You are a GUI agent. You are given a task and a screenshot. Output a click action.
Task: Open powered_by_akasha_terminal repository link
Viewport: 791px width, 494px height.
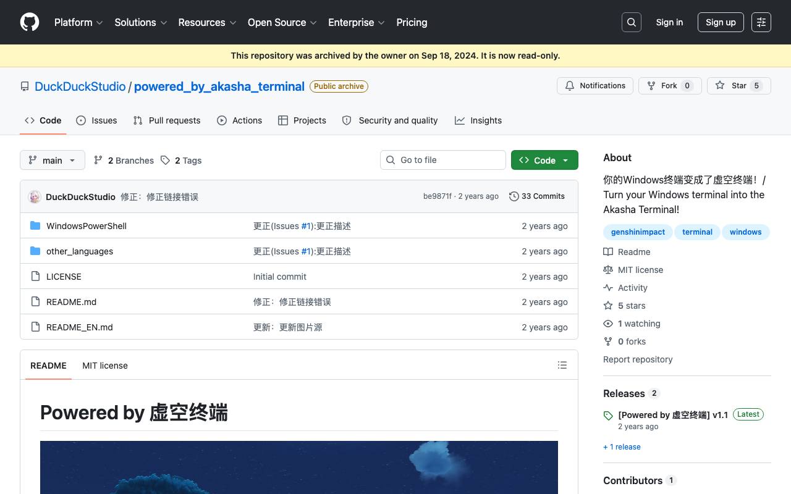coord(219,86)
